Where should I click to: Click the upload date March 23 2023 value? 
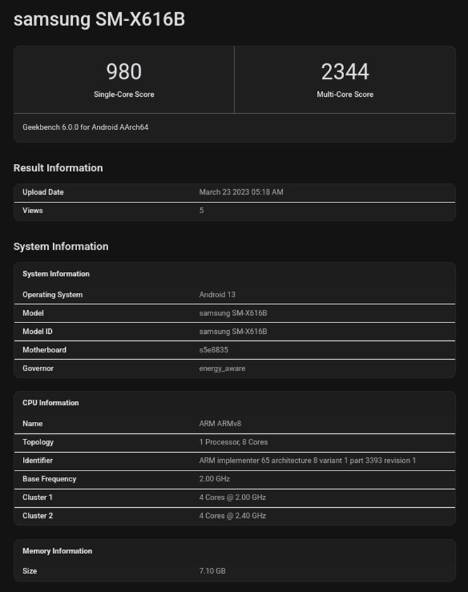(x=241, y=192)
